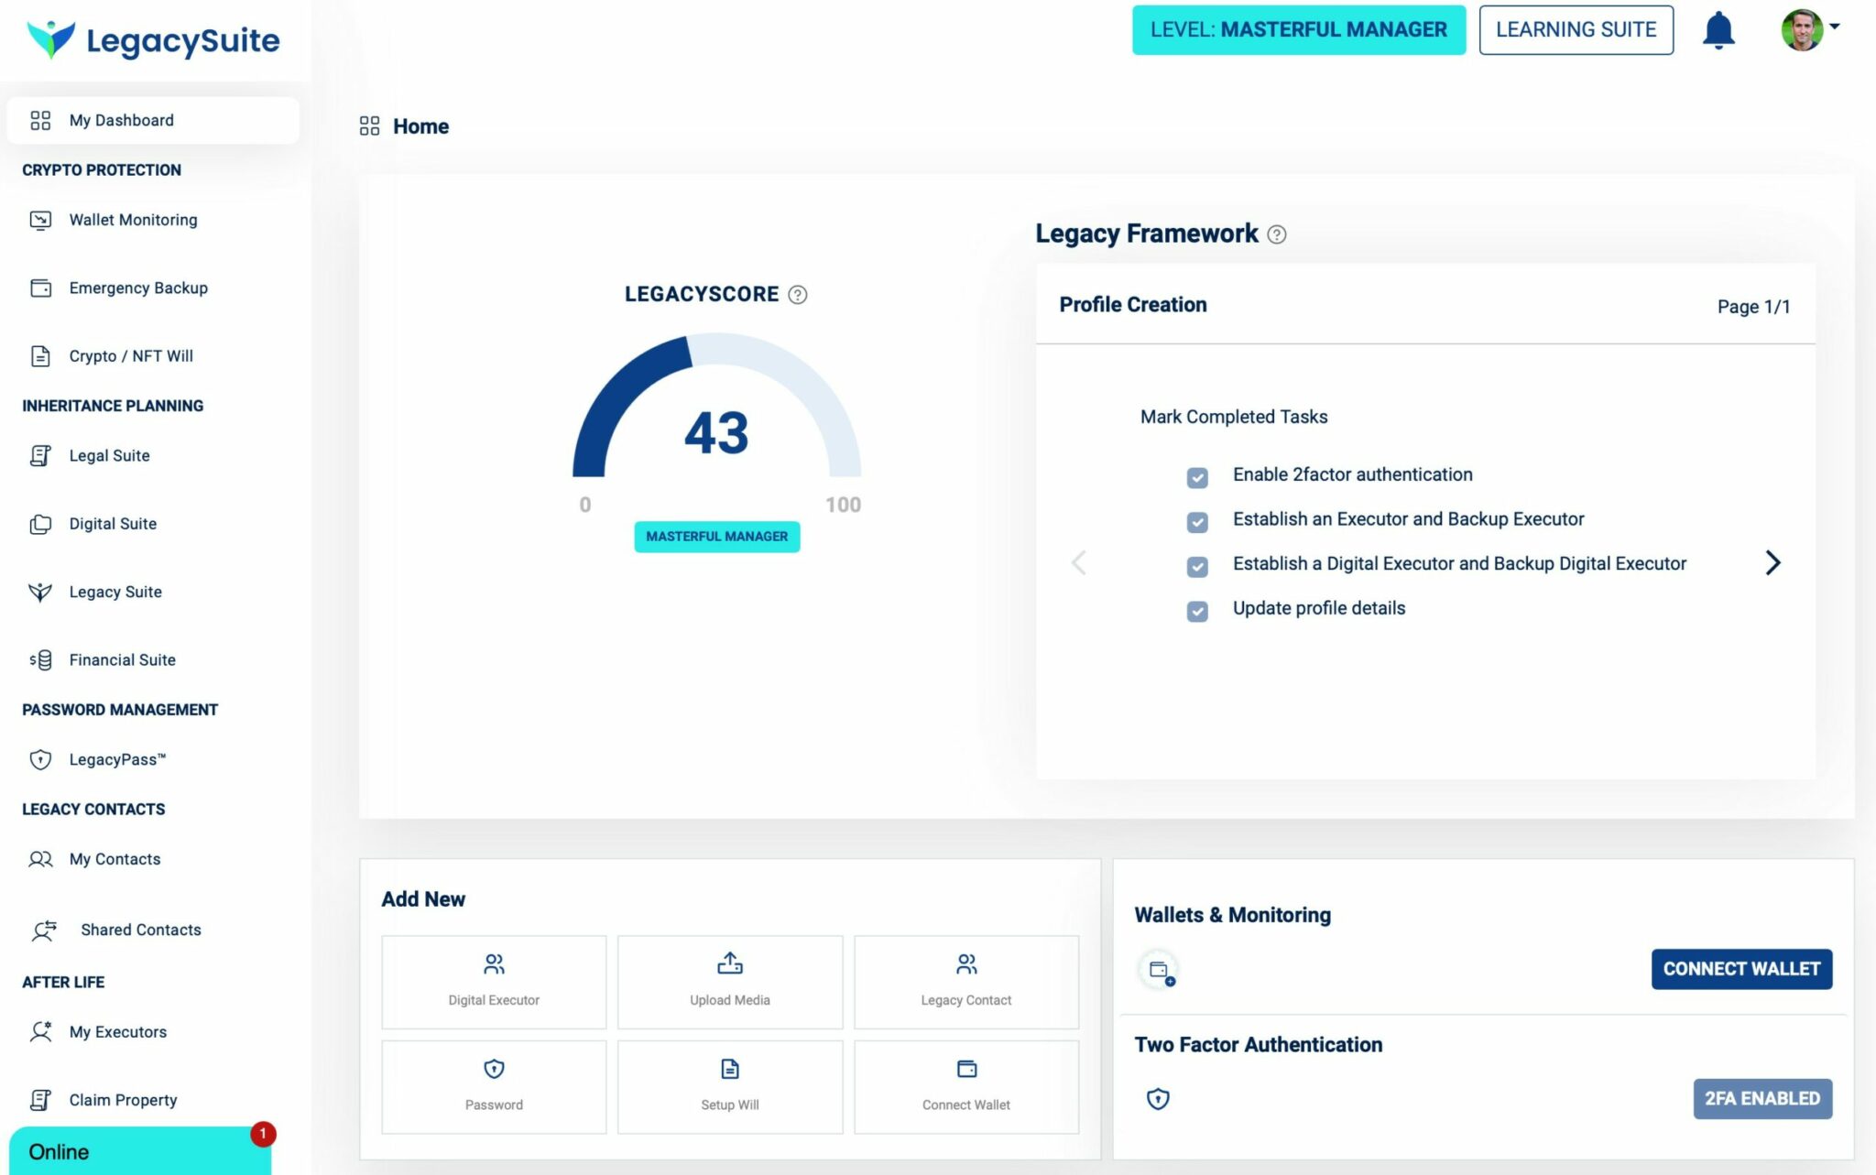Click the Upload Media tile icon
Image resolution: width=1876 pixels, height=1175 pixels.
click(x=729, y=963)
